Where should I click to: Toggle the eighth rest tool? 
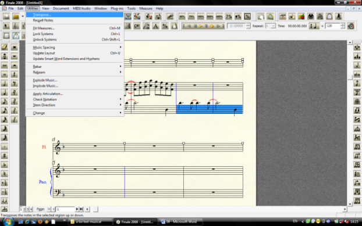click(x=15, y=84)
